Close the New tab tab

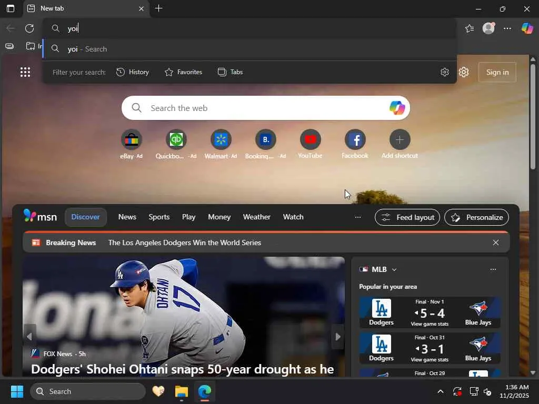141,8
